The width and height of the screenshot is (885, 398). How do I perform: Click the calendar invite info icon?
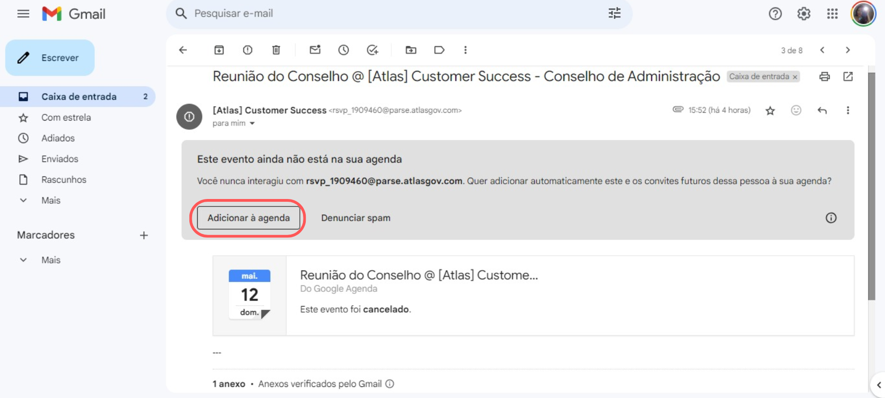(831, 218)
